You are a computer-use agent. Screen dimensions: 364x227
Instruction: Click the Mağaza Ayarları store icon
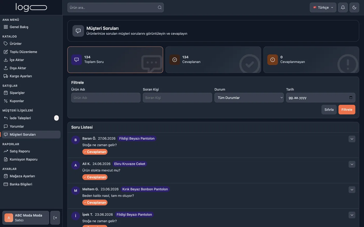(x=6, y=176)
